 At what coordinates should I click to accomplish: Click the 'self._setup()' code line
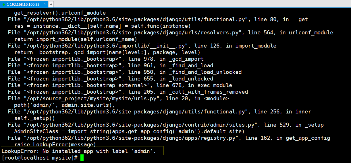point(34,118)
